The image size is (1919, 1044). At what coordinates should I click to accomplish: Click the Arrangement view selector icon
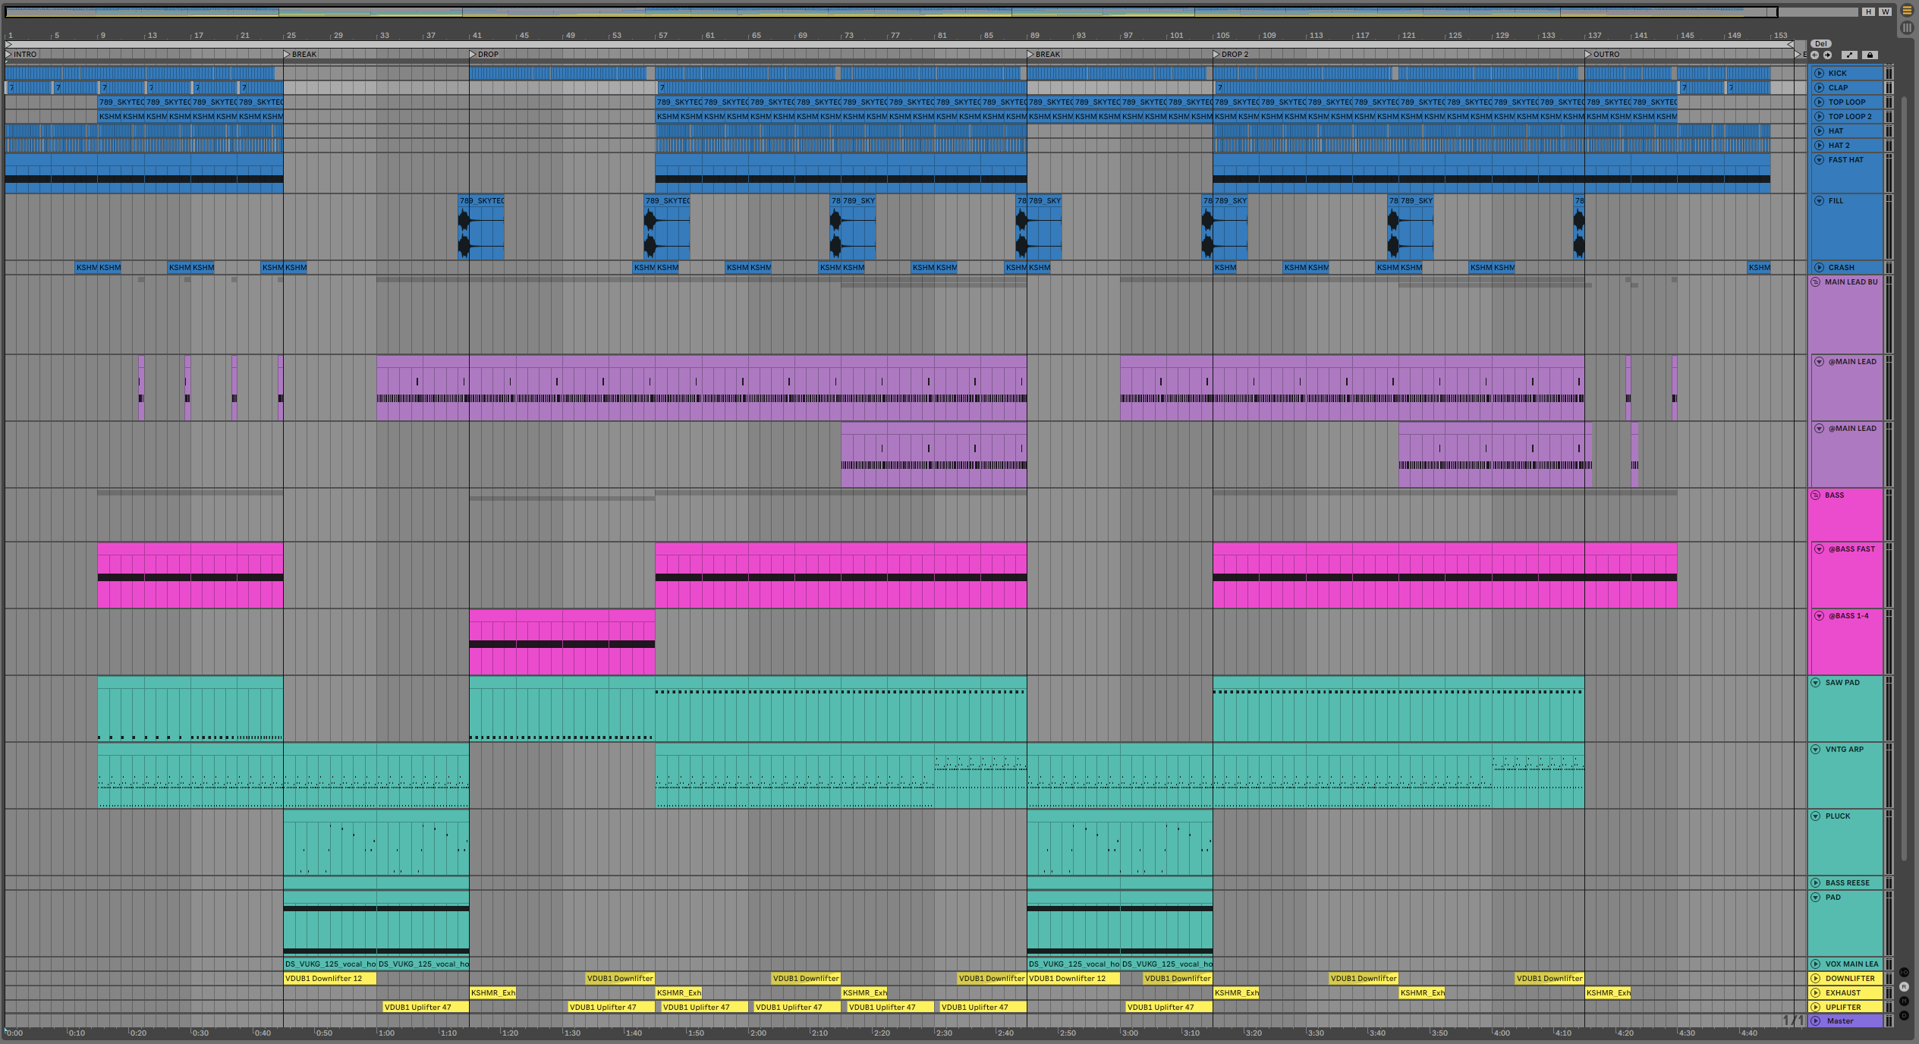pyautogui.click(x=1907, y=11)
